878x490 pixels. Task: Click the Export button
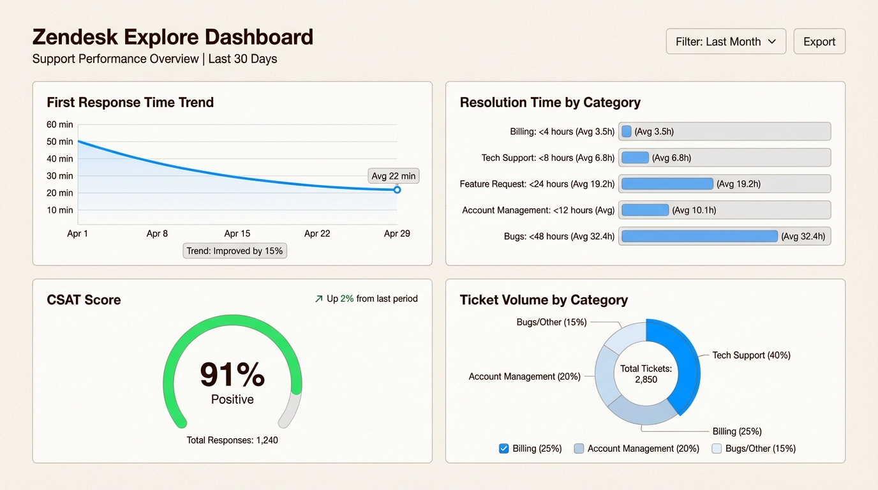pyautogui.click(x=819, y=41)
